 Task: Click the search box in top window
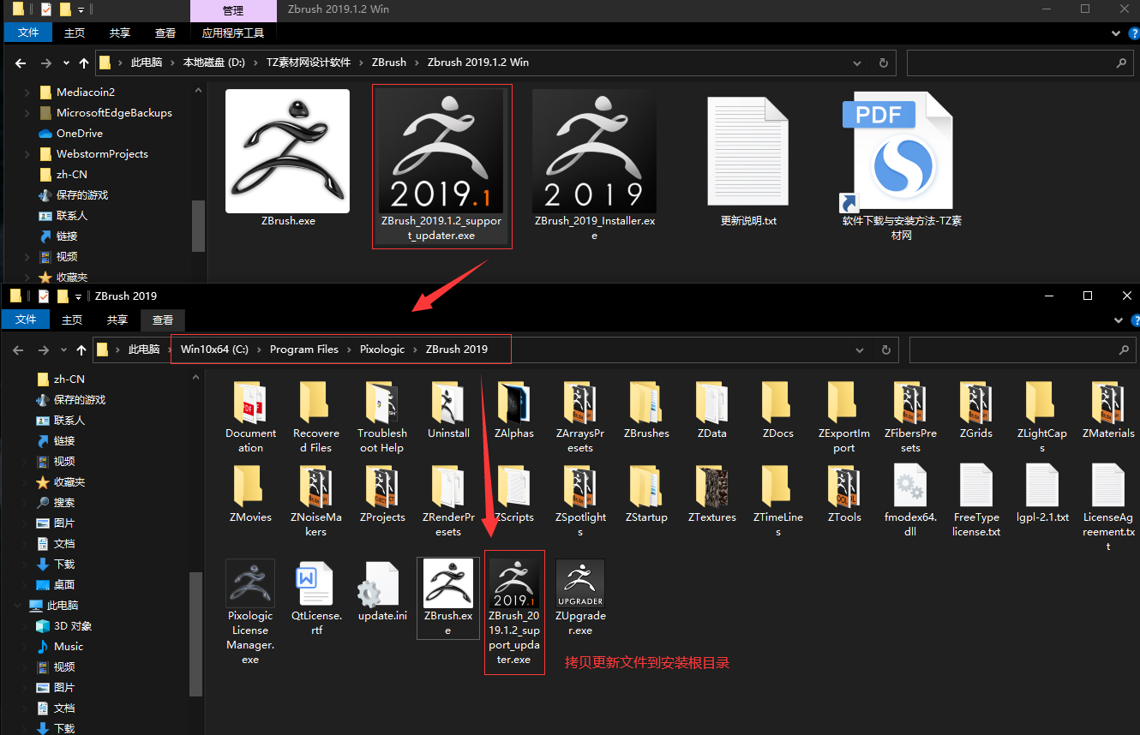[x=1020, y=63]
